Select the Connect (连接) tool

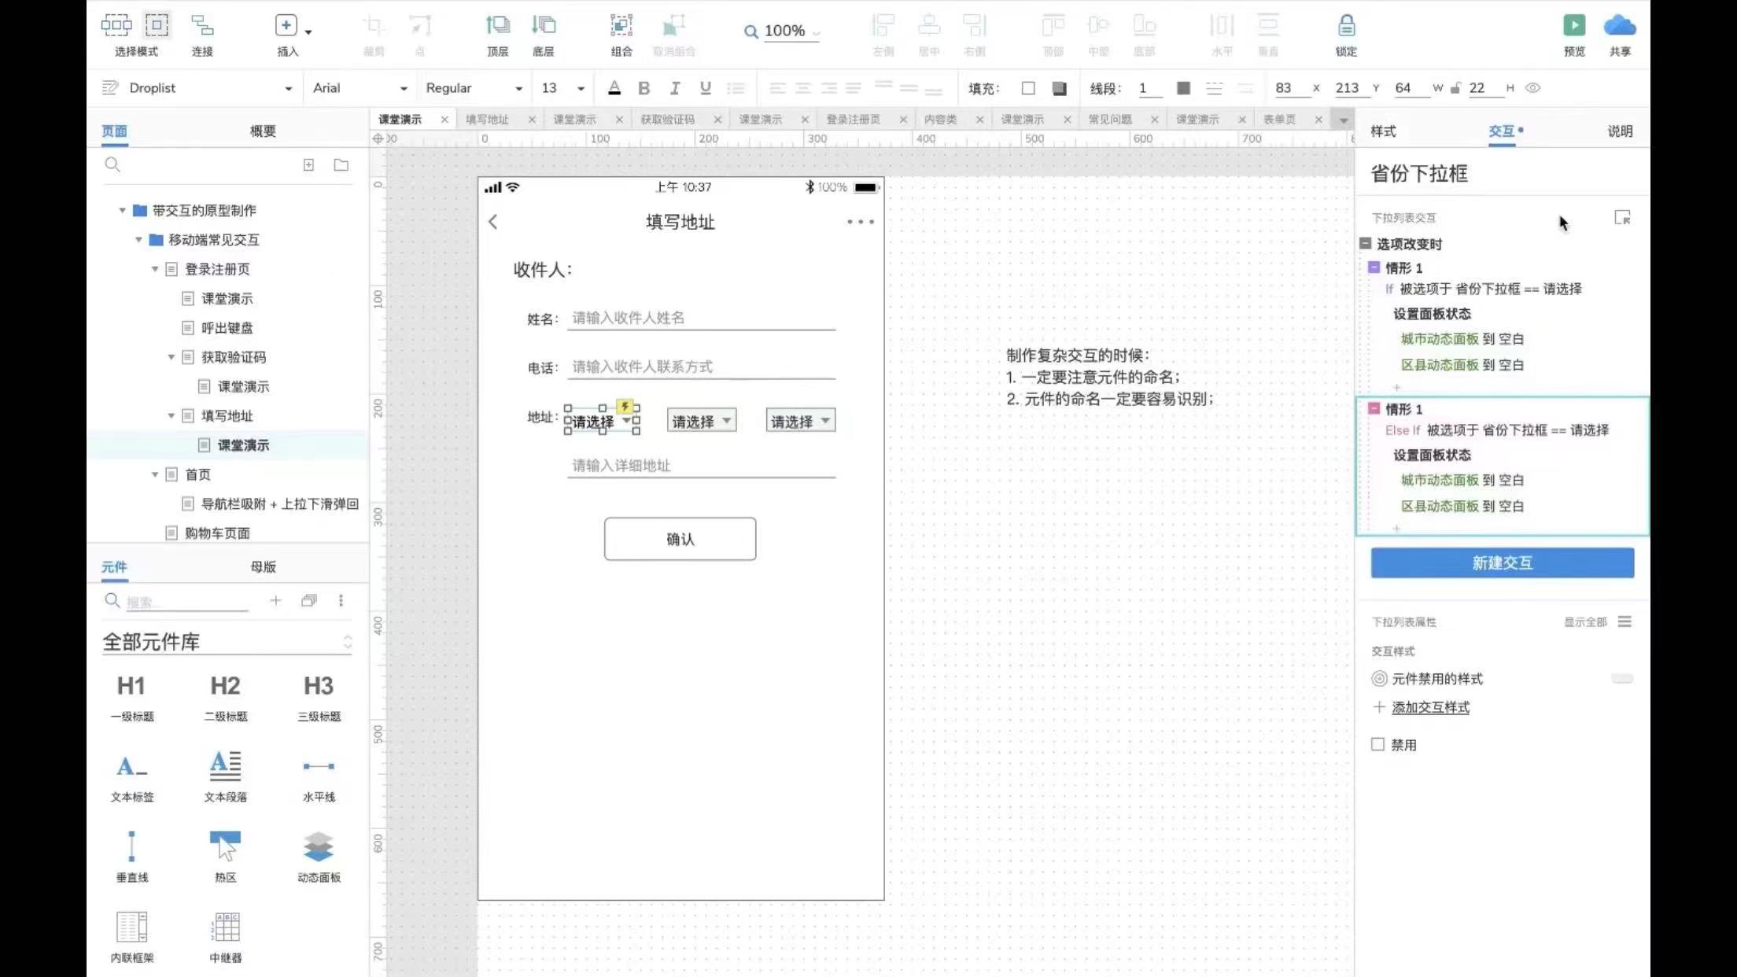click(202, 26)
